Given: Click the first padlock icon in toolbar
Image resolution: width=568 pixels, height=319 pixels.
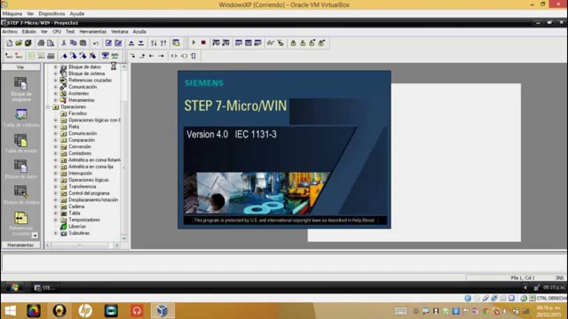Looking at the screenshot, I should [293, 43].
